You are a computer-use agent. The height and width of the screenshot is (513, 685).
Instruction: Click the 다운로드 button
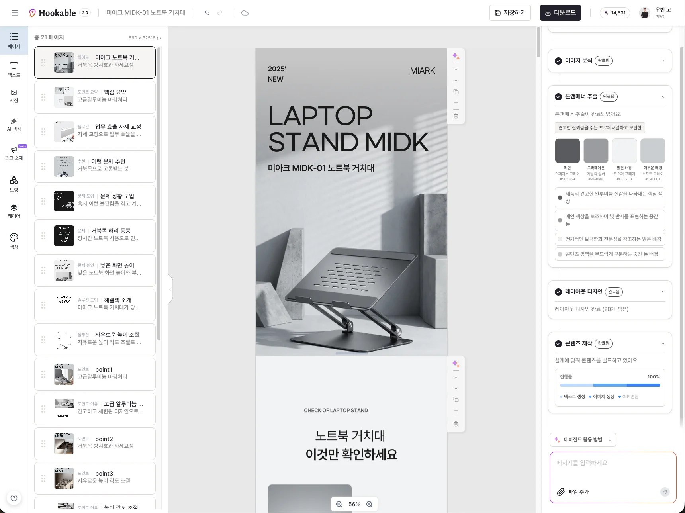pyautogui.click(x=560, y=13)
